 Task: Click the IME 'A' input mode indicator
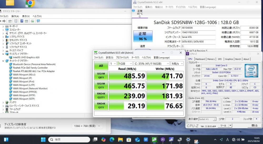click(227, 140)
